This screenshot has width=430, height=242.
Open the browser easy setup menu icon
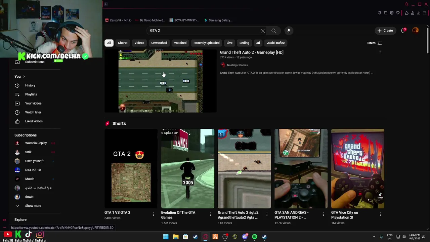click(425, 13)
